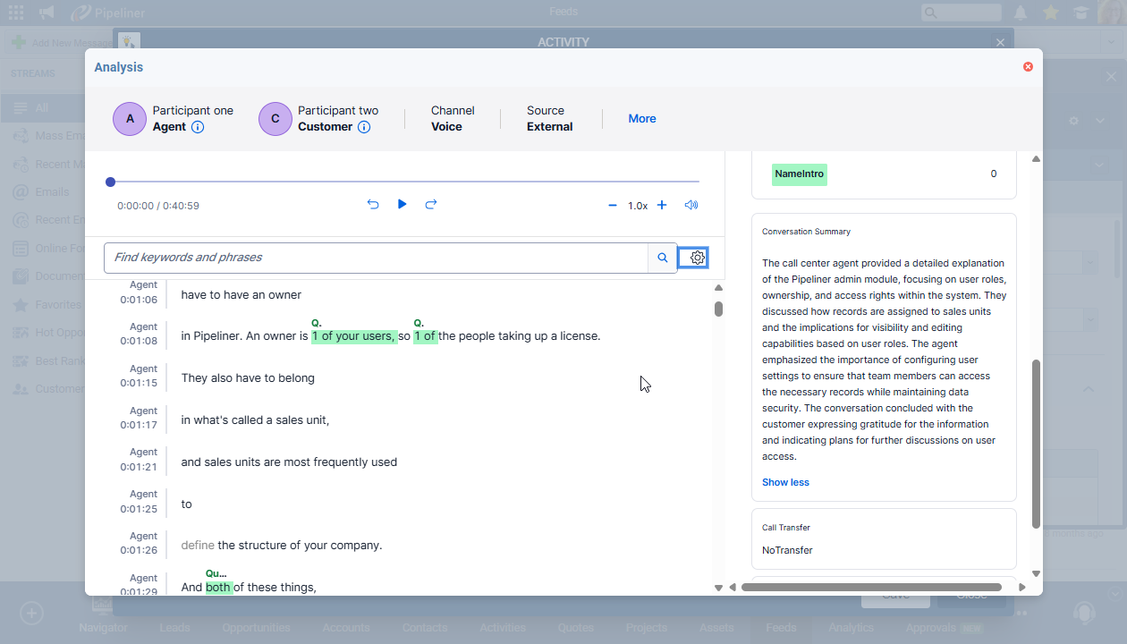Click the rewind audio icon
The height and width of the screenshot is (644, 1127).
(373, 205)
